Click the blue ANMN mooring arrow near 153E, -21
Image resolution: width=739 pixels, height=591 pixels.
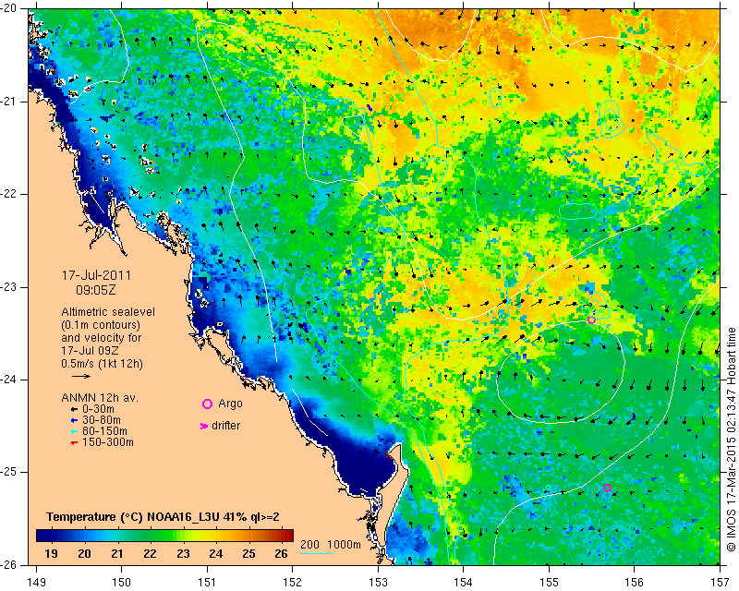click(370, 108)
